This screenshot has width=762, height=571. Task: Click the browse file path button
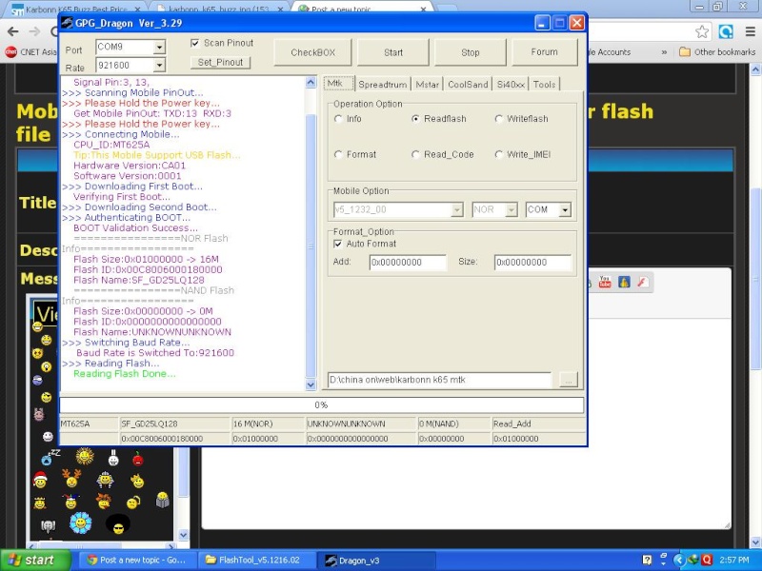point(568,380)
